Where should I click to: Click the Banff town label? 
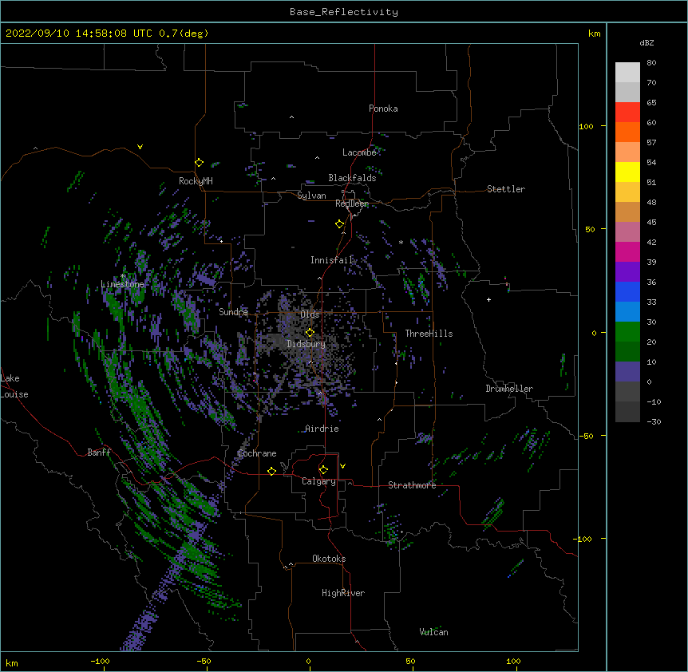pyautogui.click(x=99, y=453)
